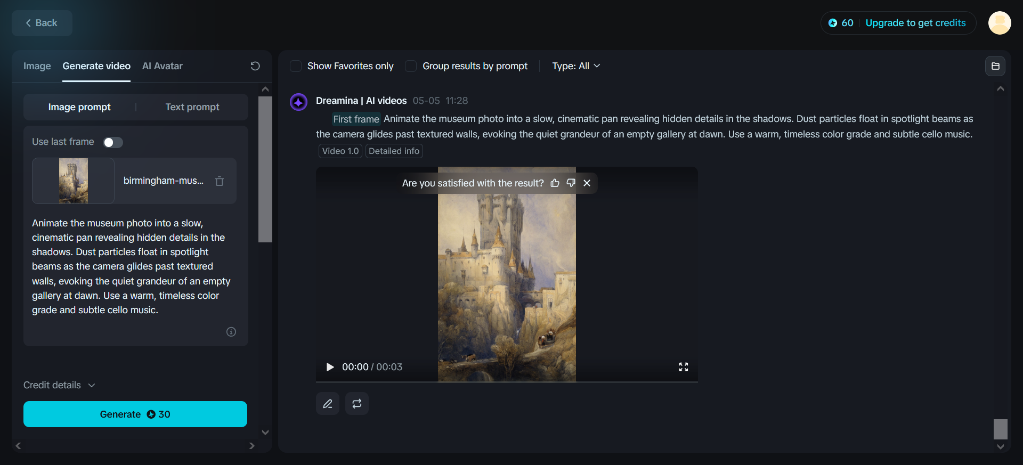Play the generated video

pyautogui.click(x=330, y=367)
